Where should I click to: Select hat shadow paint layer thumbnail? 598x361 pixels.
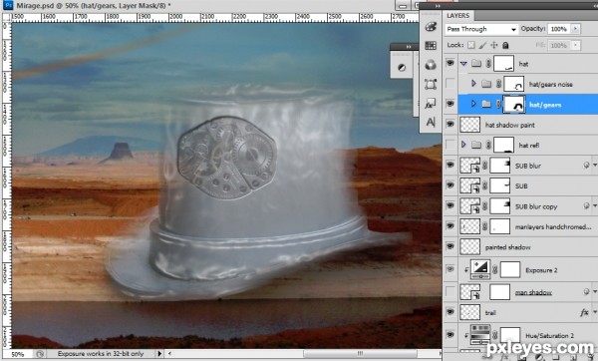469,125
